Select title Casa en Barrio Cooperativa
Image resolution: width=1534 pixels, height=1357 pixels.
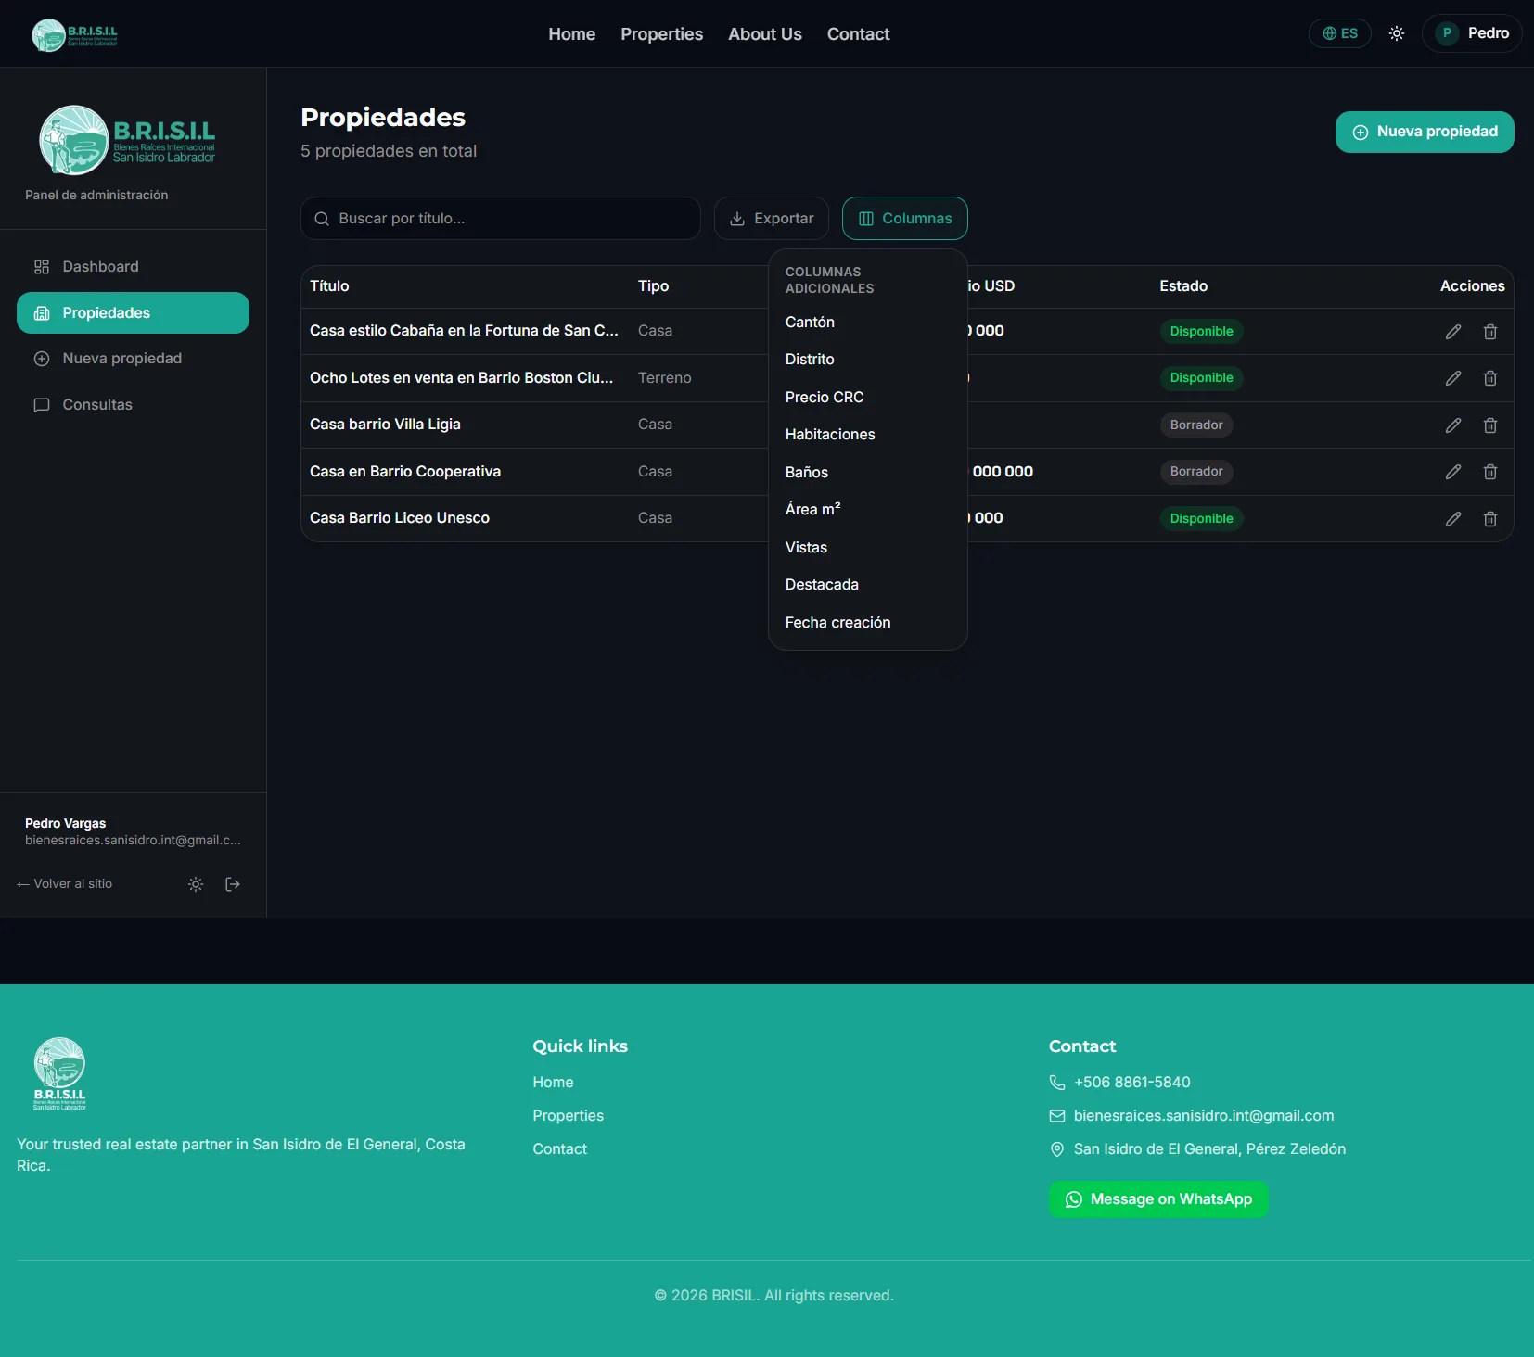pos(405,472)
